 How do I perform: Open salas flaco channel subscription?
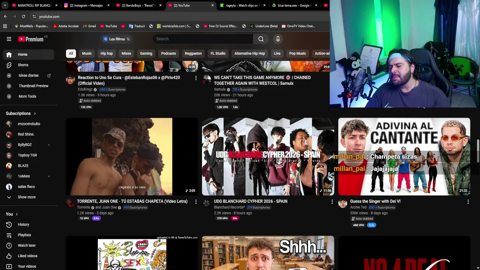tap(28, 187)
